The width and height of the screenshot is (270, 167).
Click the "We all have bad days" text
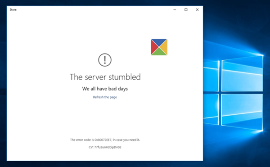105,89
